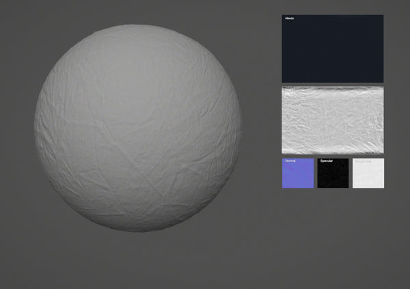Select the white Roughness map thumbnail
Screen dimensions: 410x289
click(x=368, y=176)
